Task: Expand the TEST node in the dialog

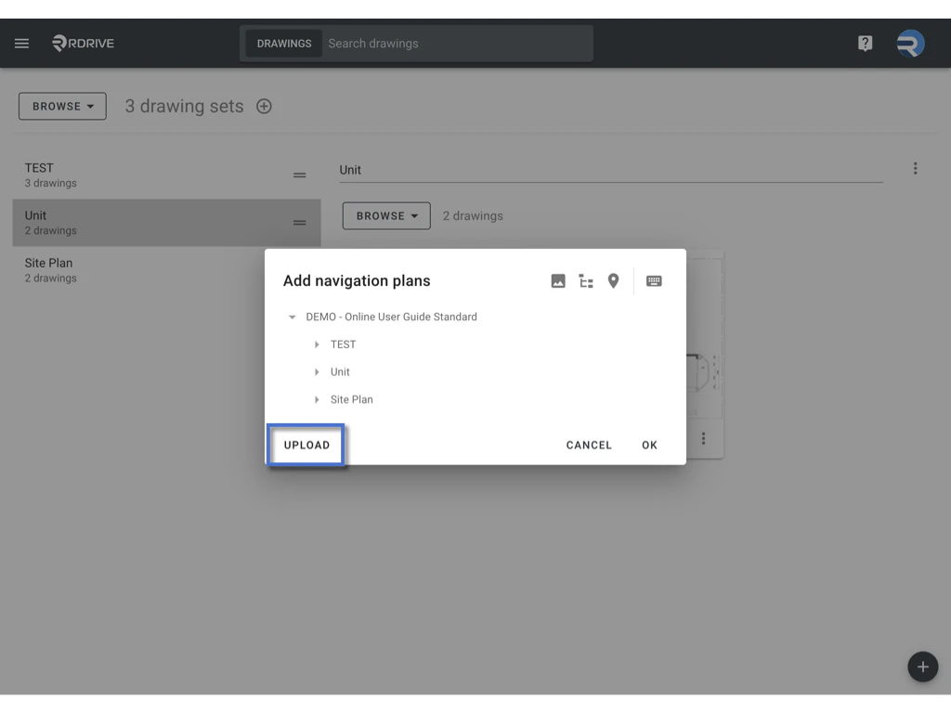Action: coord(316,344)
